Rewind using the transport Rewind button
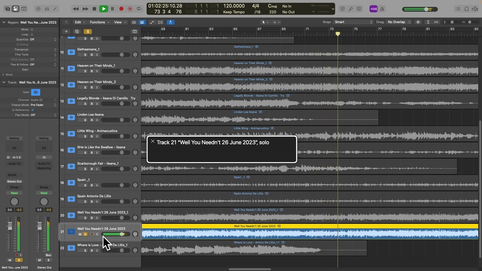 click(76, 9)
